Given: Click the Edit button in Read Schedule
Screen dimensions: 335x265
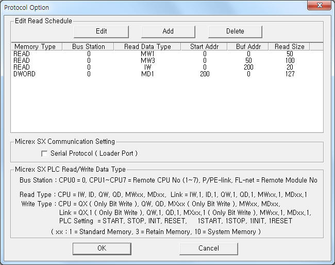Looking at the screenshot, I should click(101, 31).
